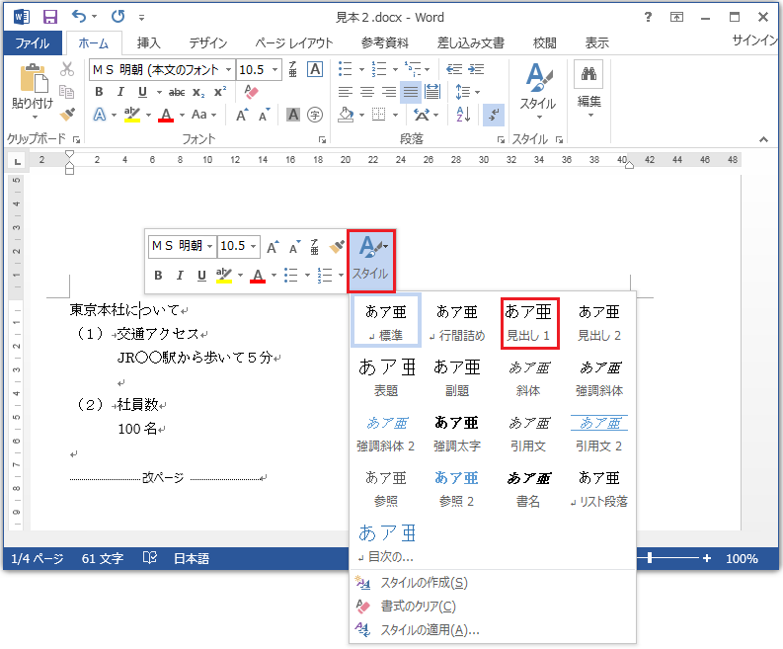Image resolution: width=783 pixels, height=649 pixels.
Task: Click the Undo arrow in the title bar
Action: [80, 17]
